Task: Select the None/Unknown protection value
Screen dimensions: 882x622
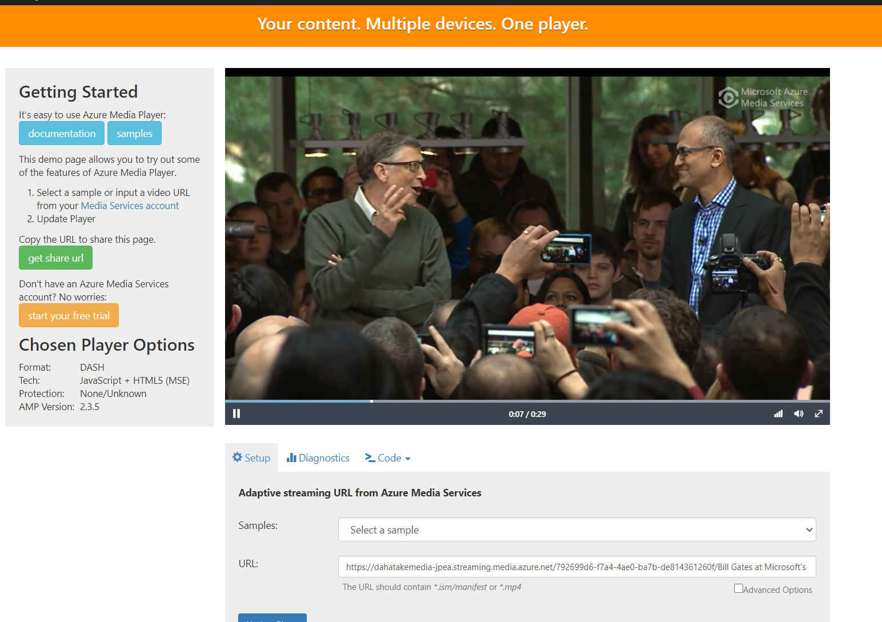Action: (113, 394)
